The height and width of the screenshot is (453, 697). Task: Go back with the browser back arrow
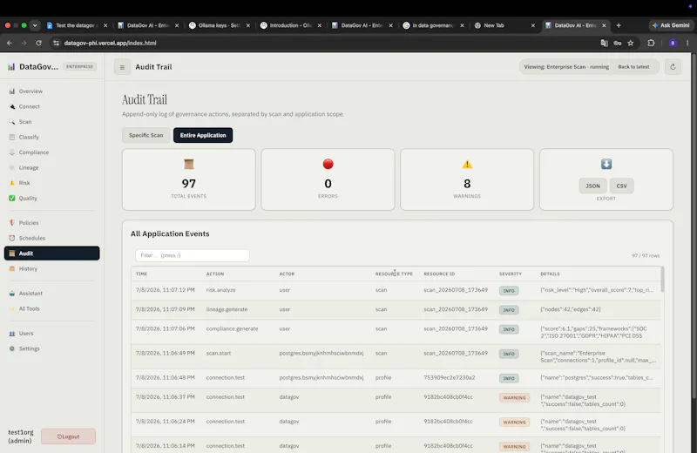tap(10, 43)
